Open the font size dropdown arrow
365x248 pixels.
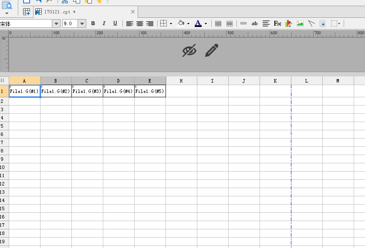(82, 24)
